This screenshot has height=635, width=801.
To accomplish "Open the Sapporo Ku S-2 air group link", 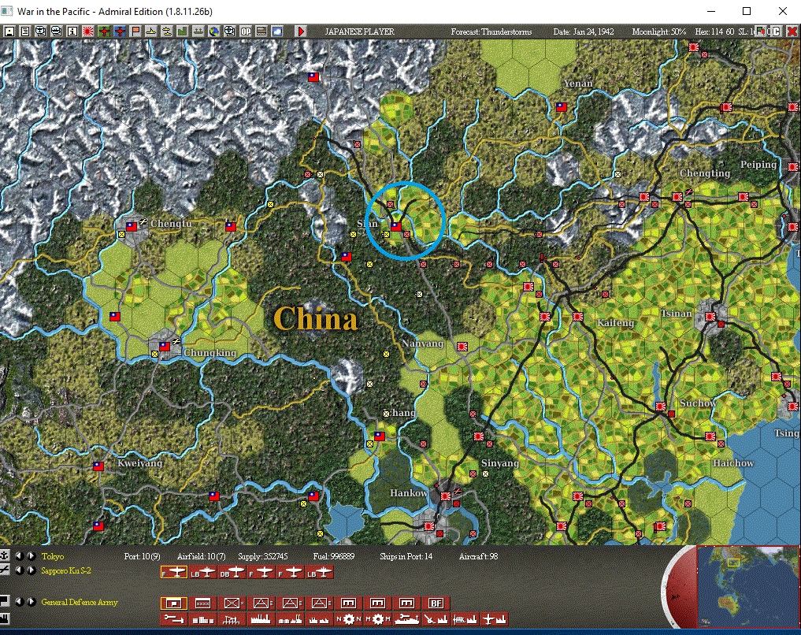I will pos(66,570).
